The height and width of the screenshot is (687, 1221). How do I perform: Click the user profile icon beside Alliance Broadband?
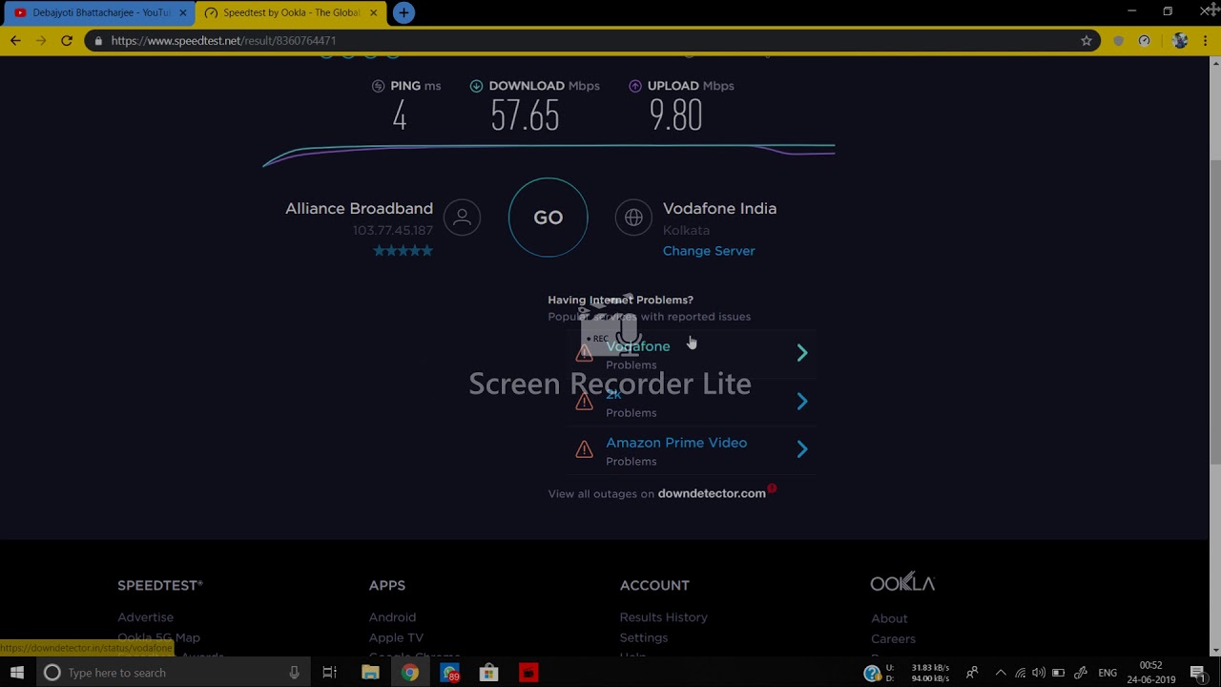(x=462, y=218)
